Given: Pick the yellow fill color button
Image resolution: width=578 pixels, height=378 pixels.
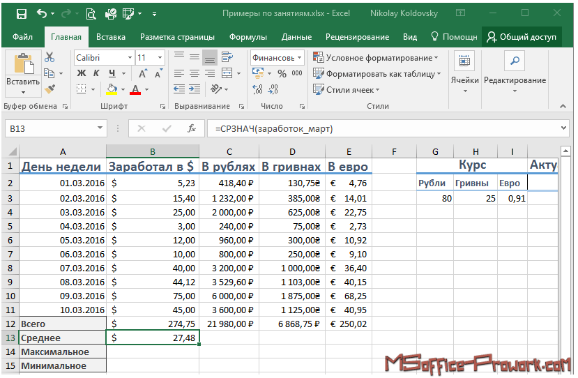Looking at the screenshot, I should click(112, 89).
